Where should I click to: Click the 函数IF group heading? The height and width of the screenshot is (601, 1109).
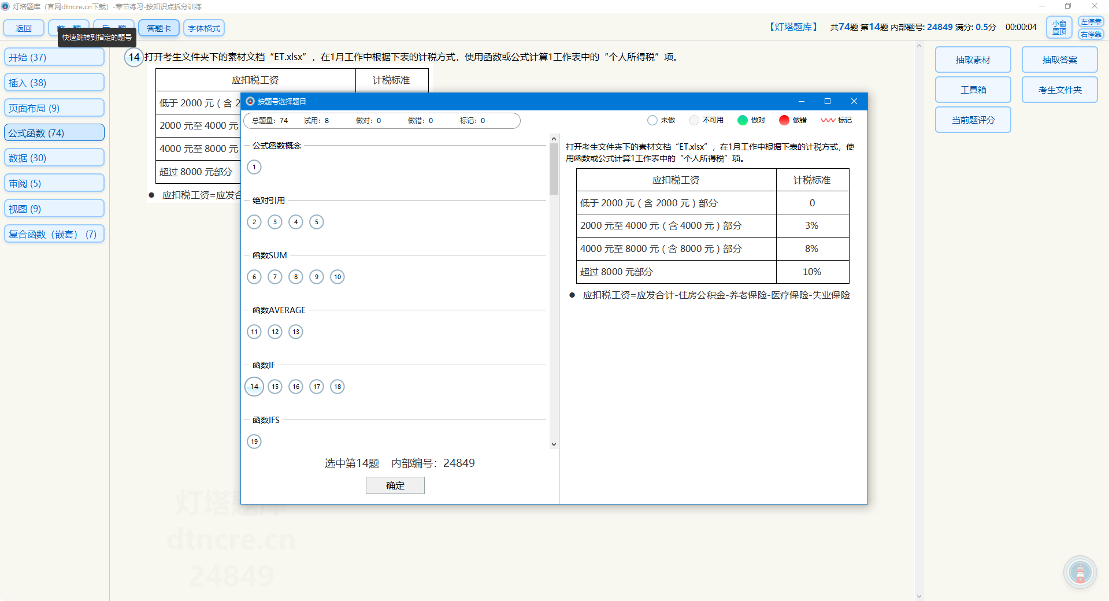264,365
